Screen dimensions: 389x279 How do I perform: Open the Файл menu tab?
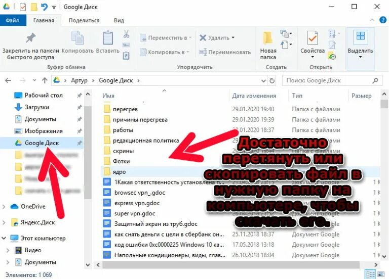pos(12,20)
